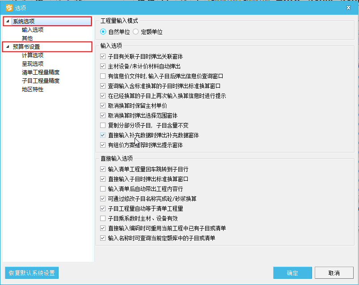Collapse the 预算书设置 tree node arrow
359x285 pixels.
(8, 47)
